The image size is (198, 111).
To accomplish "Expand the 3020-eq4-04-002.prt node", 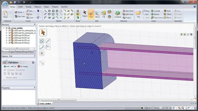I will tap(6, 43).
